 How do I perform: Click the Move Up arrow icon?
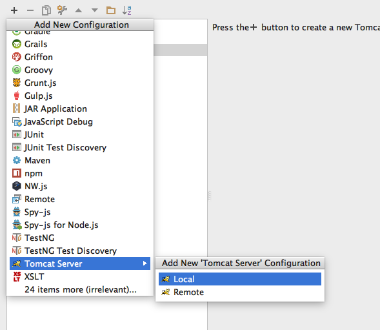(79, 10)
